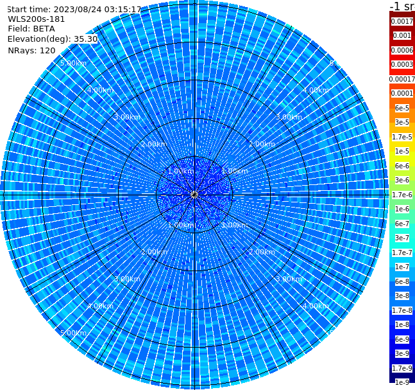Click the 5.00km range label in southwest quadrant
Screen dimensions: 415x390
click(x=73, y=333)
